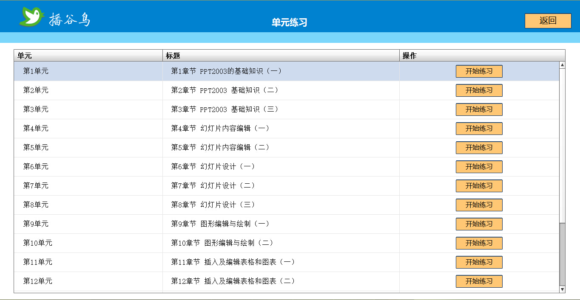Viewport: 580px width, 300px height.
Task: Click the 返回 button
Action: pyautogui.click(x=548, y=21)
